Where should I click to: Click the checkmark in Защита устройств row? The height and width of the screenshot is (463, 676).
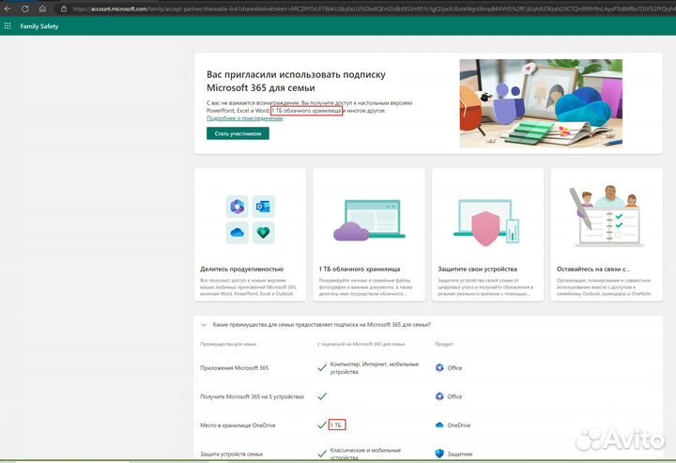tap(322, 454)
